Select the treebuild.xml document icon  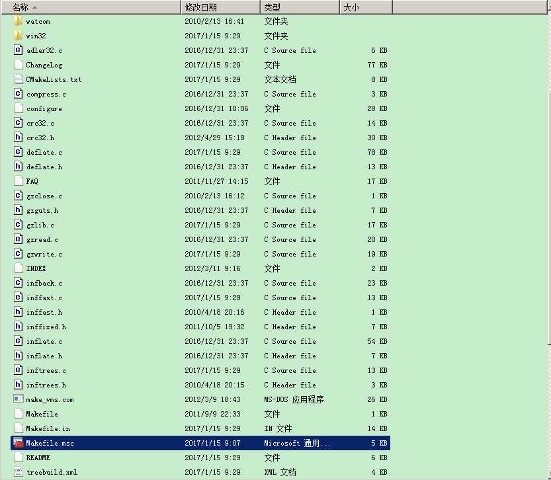coord(19,472)
